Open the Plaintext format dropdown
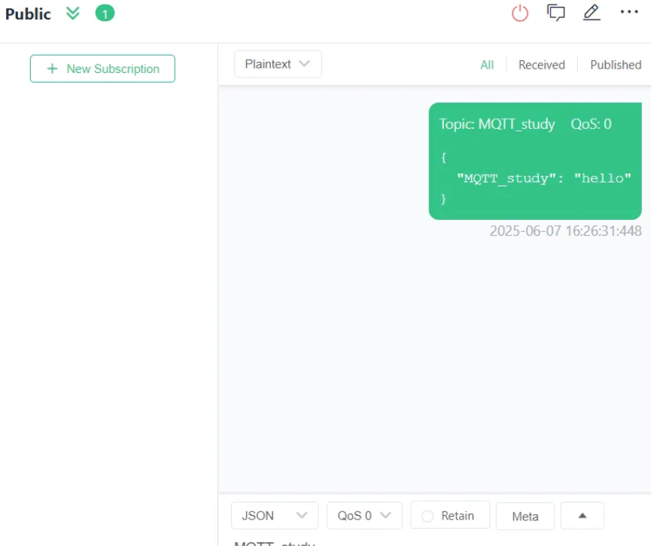 click(x=278, y=64)
